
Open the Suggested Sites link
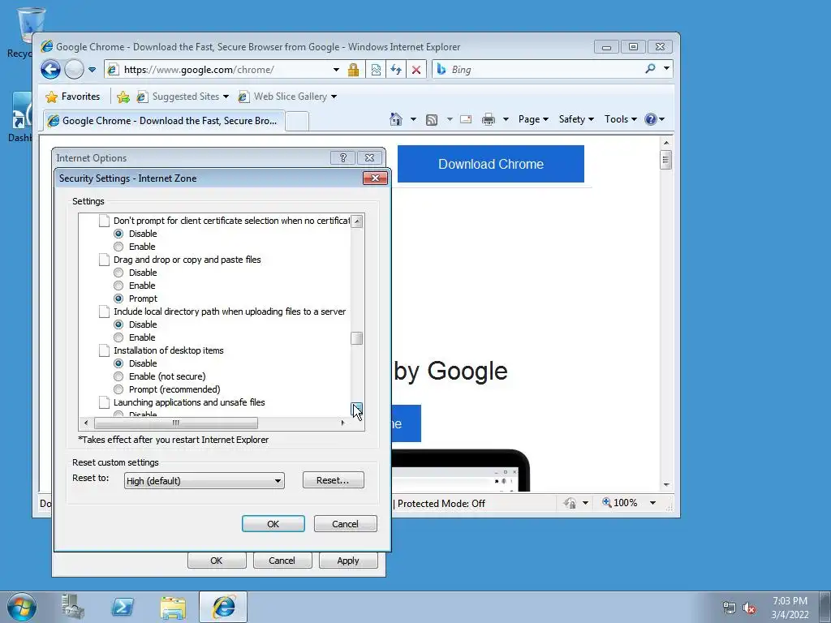pyautogui.click(x=183, y=97)
